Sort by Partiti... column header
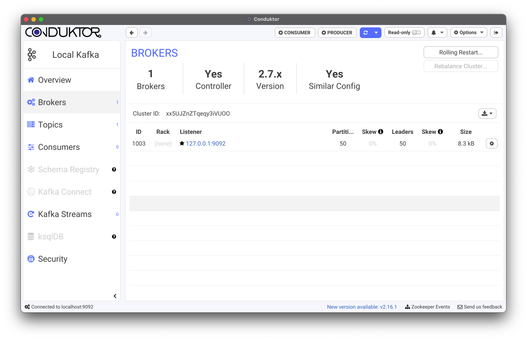This screenshot has height=340, width=527. (x=343, y=132)
